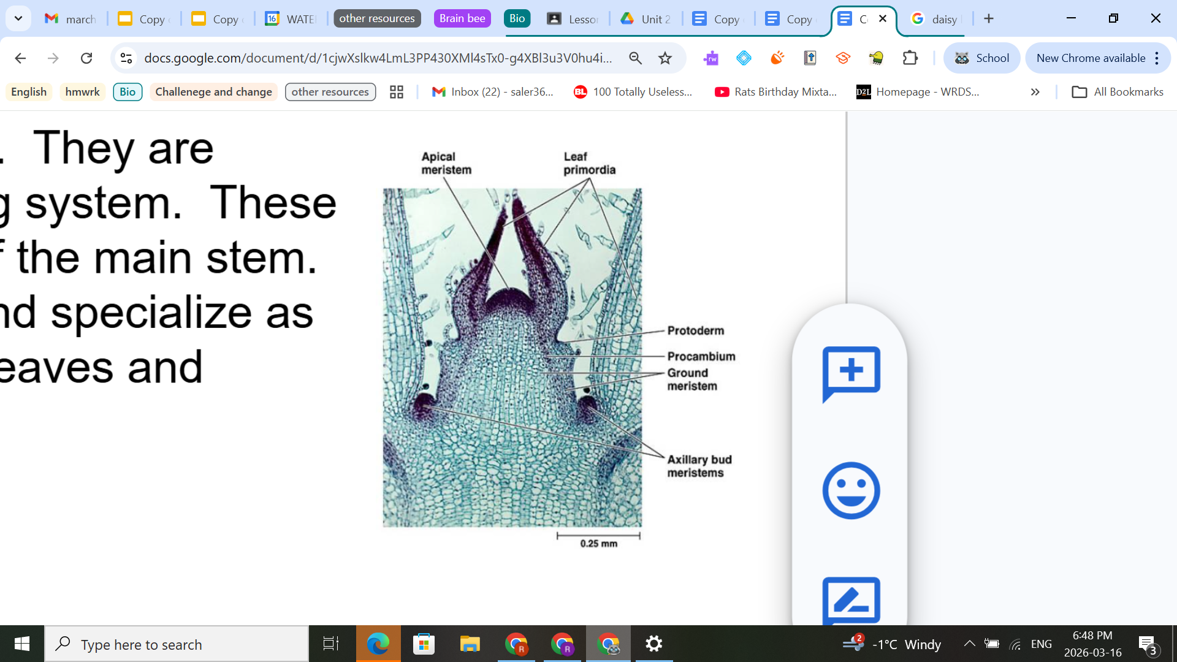This screenshot has height=662, width=1177.
Task: Click the New Chrome available button
Action: coord(1091,58)
